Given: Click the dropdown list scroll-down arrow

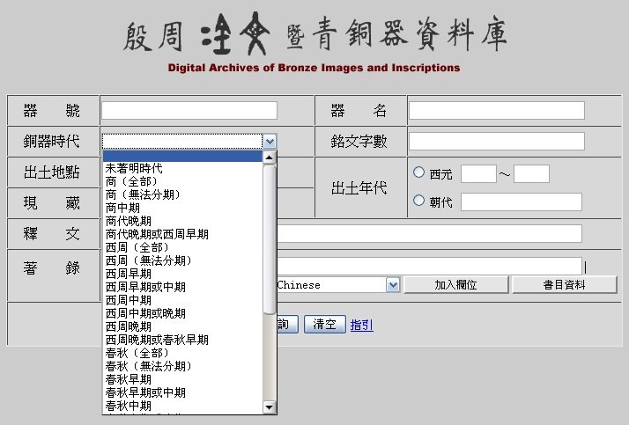Looking at the screenshot, I should pyautogui.click(x=270, y=407).
